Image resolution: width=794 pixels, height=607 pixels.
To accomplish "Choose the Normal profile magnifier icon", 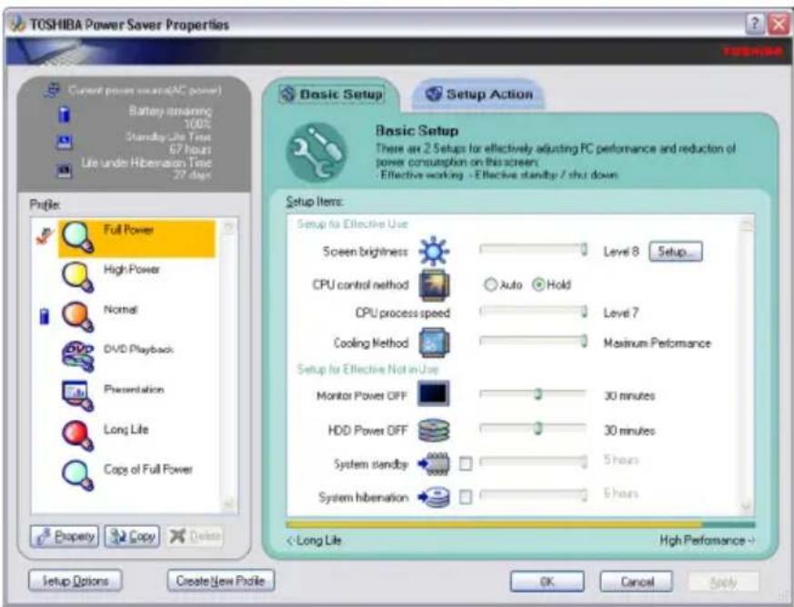I will point(77,316).
